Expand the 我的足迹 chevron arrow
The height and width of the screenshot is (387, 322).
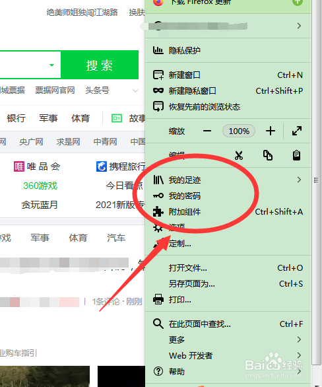pyautogui.click(x=300, y=180)
